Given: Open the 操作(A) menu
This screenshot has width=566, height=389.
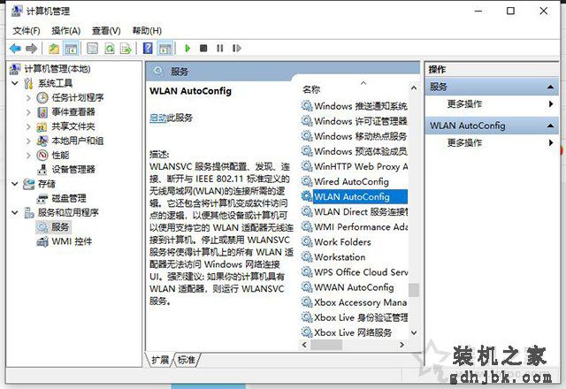Looking at the screenshot, I should (x=65, y=31).
